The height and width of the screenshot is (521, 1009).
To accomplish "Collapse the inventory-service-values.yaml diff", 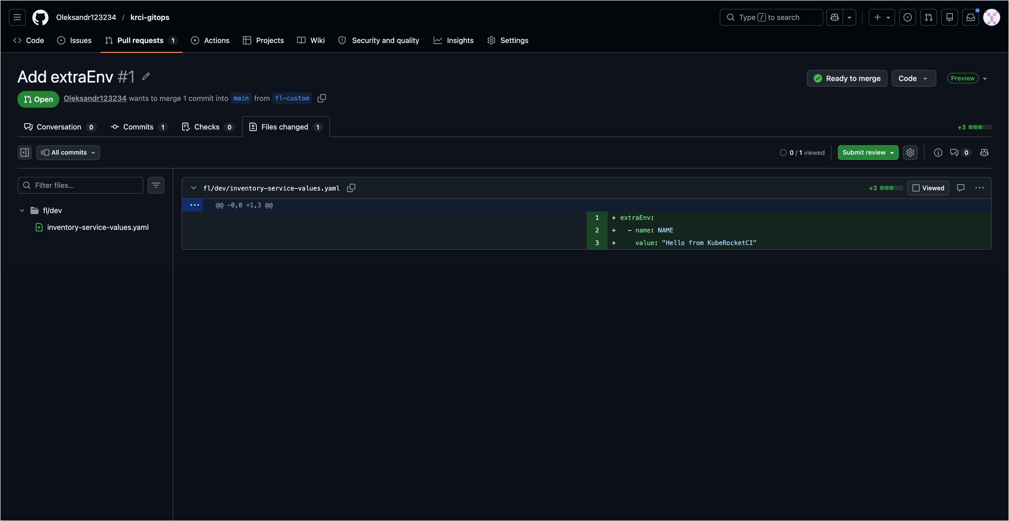I will click(193, 188).
